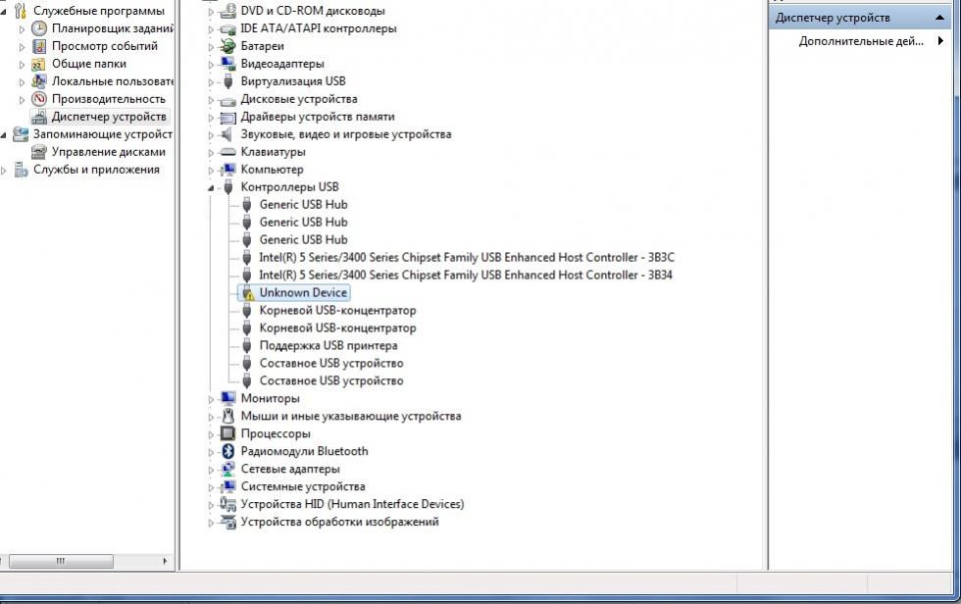Collapse the Диспетчер устройств actions header
The height and width of the screenshot is (604, 961).
pos(939,18)
